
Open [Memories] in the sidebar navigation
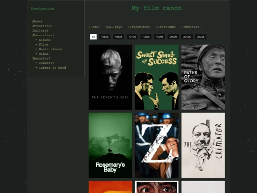click(x=41, y=59)
